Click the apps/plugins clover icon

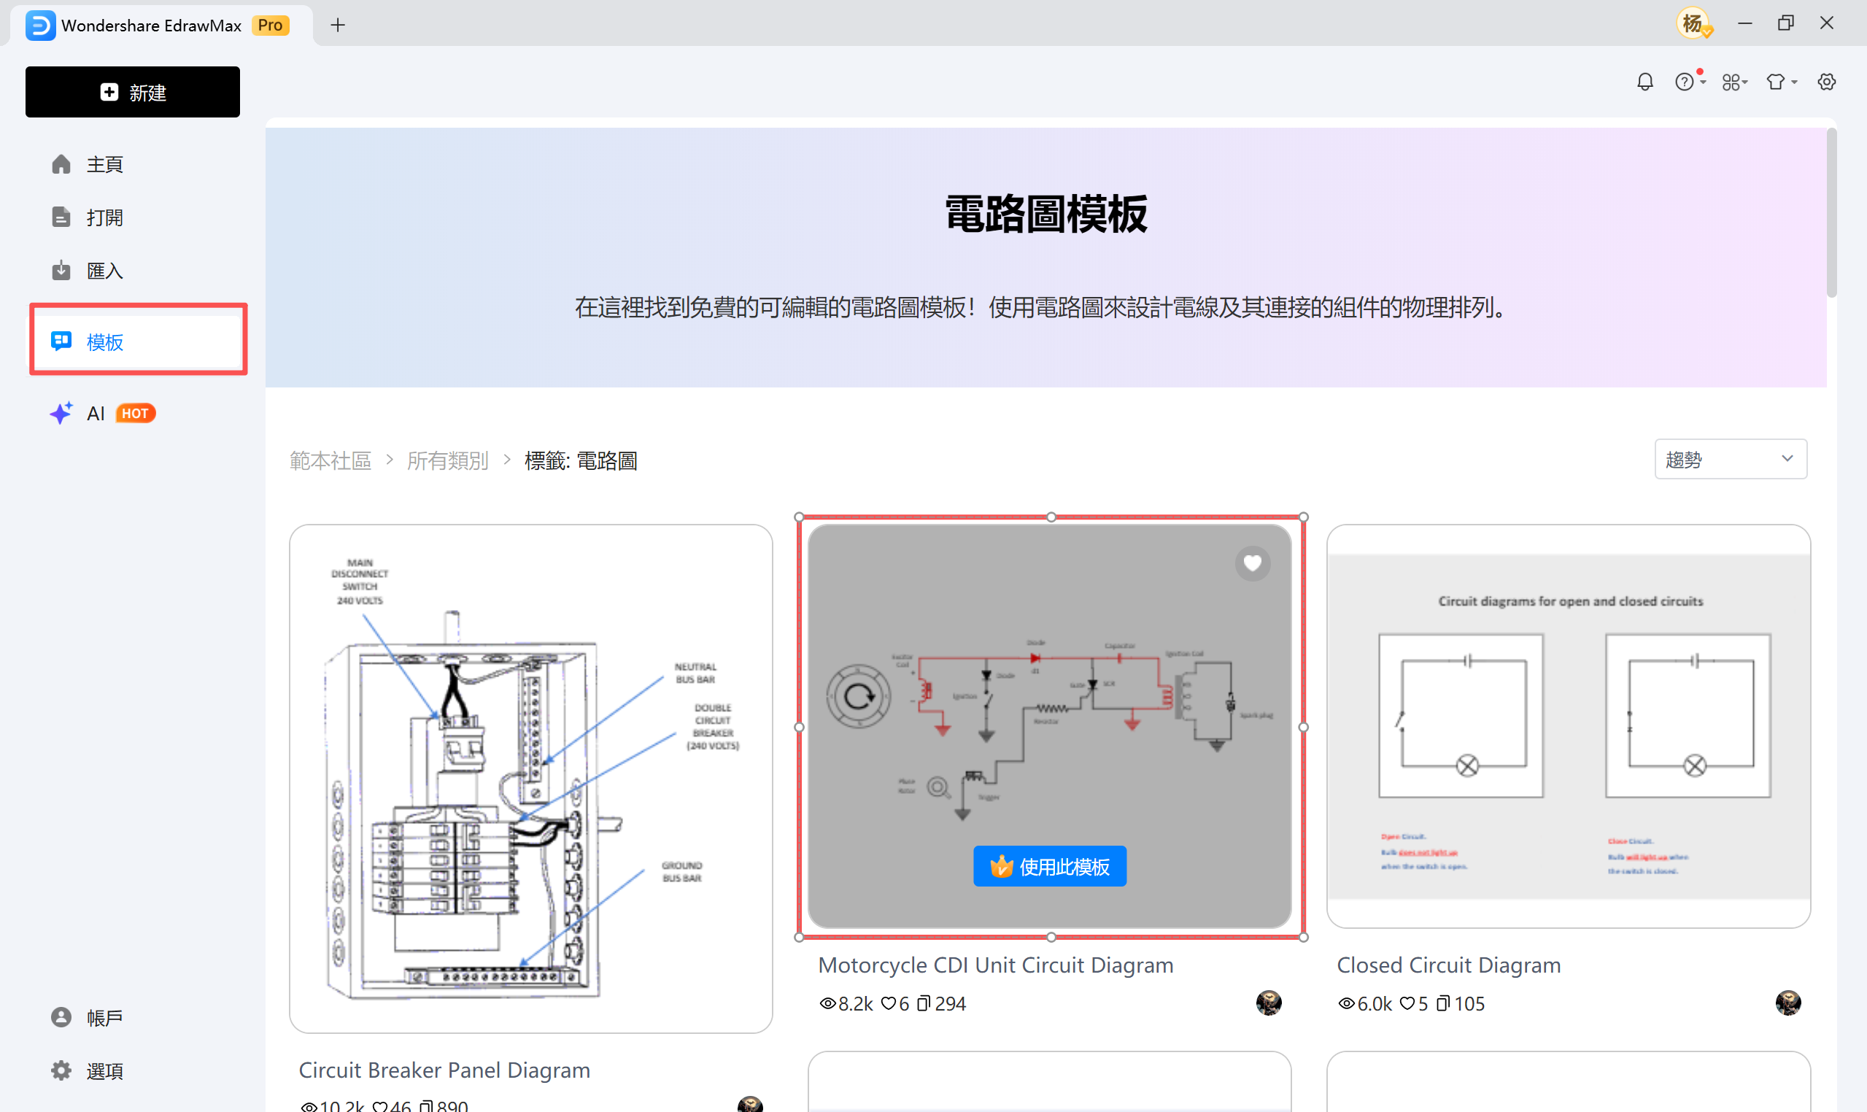[1731, 82]
